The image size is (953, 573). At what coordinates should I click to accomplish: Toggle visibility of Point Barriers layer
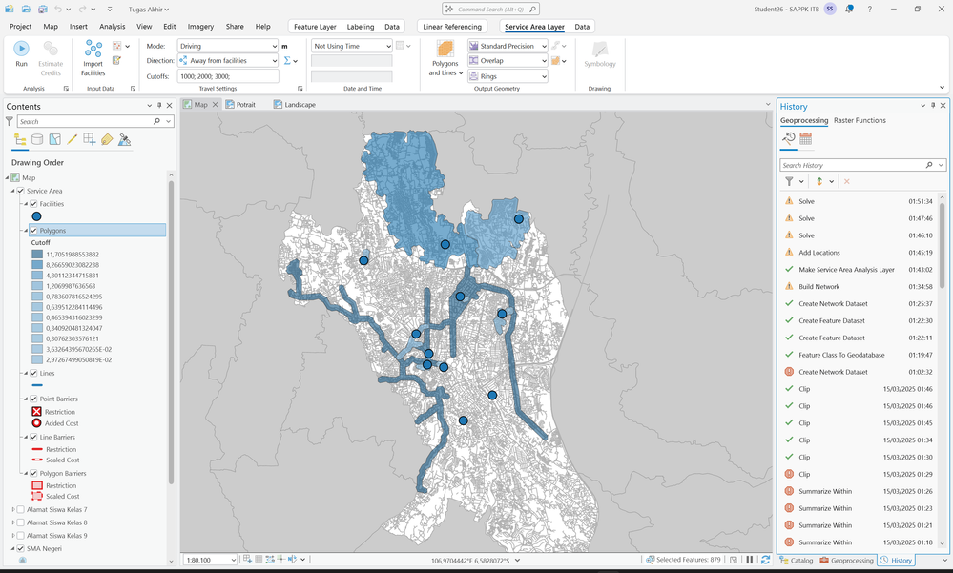[x=34, y=399]
